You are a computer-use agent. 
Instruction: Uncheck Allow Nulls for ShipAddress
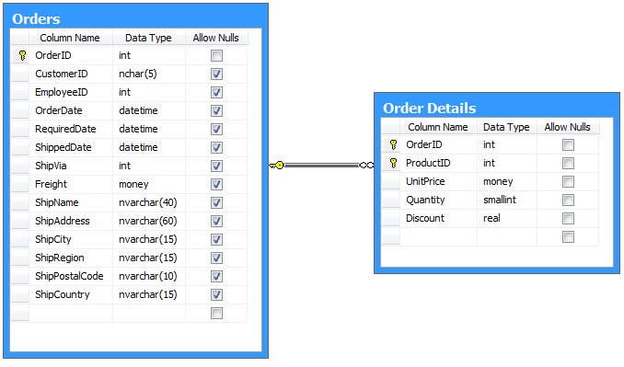coord(216,221)
